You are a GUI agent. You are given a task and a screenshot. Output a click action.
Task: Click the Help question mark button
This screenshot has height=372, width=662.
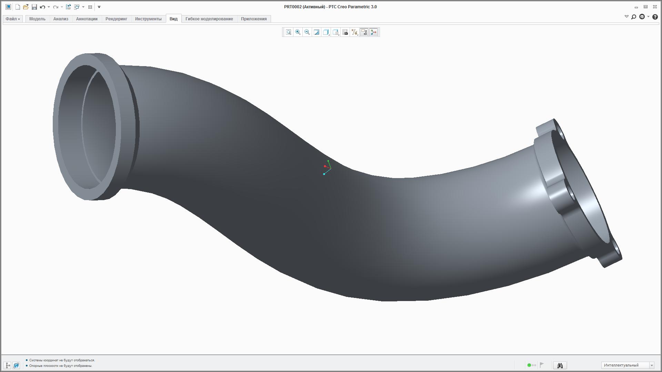click(x=655, y=17)
